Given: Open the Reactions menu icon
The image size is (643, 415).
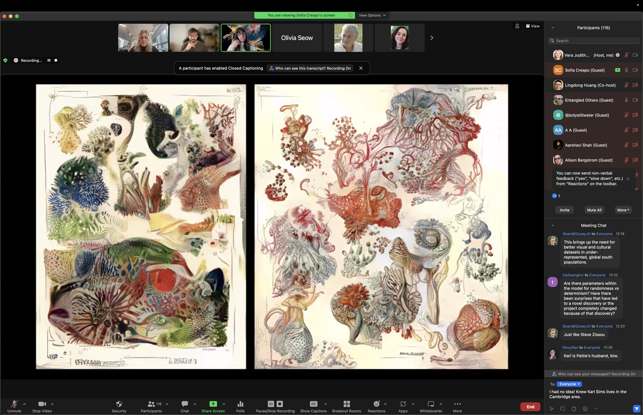Looking at the screenshot, I should 376,404.
